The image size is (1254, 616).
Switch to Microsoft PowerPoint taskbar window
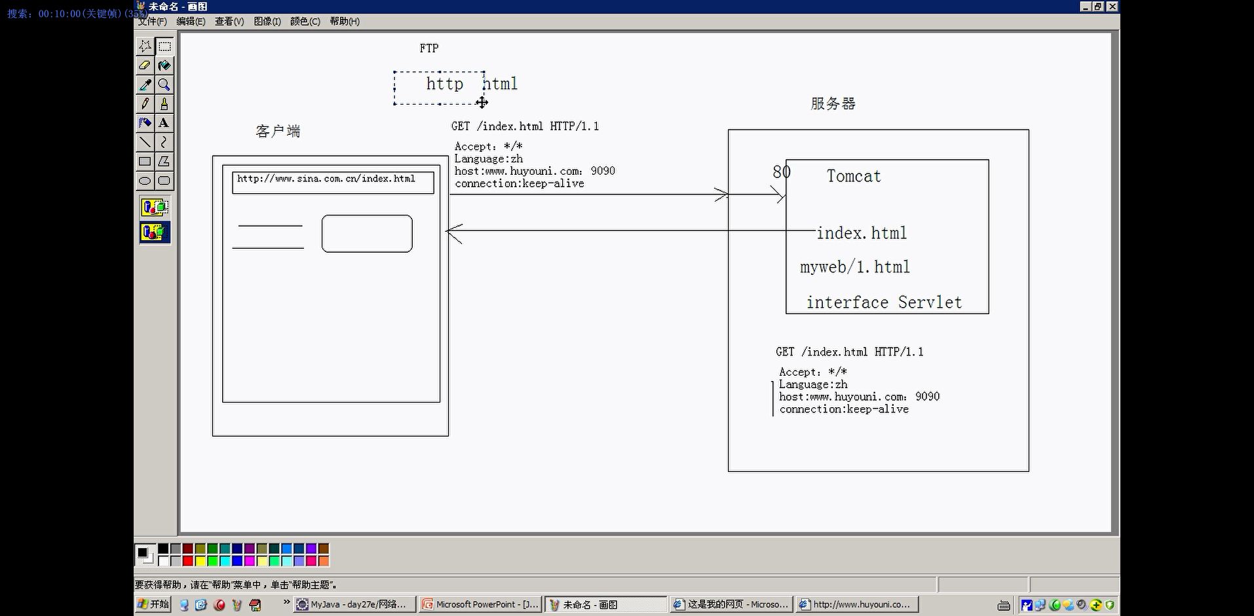click(481, 604)
